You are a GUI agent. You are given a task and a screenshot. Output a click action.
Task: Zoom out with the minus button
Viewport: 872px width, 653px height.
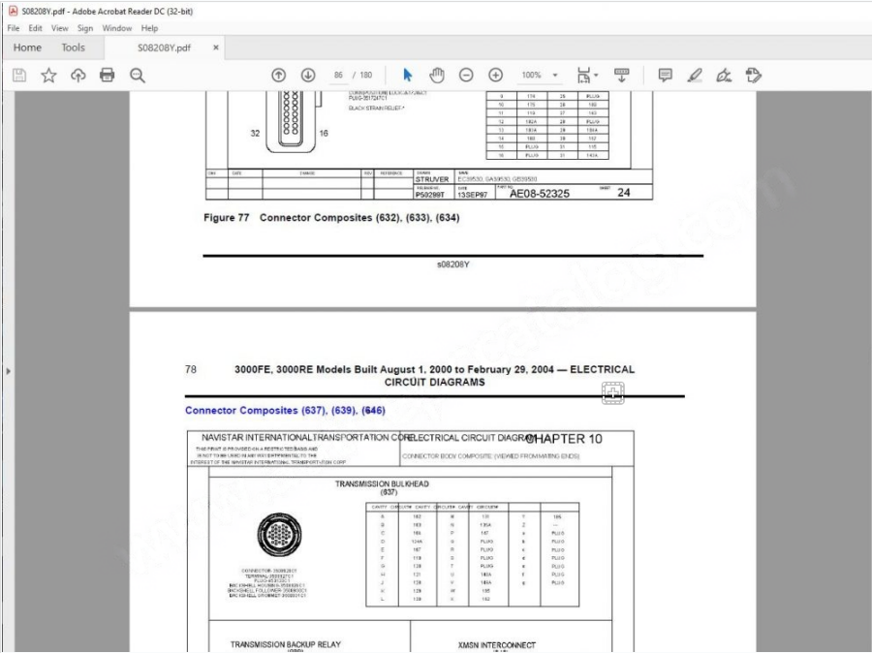[466, 76]
